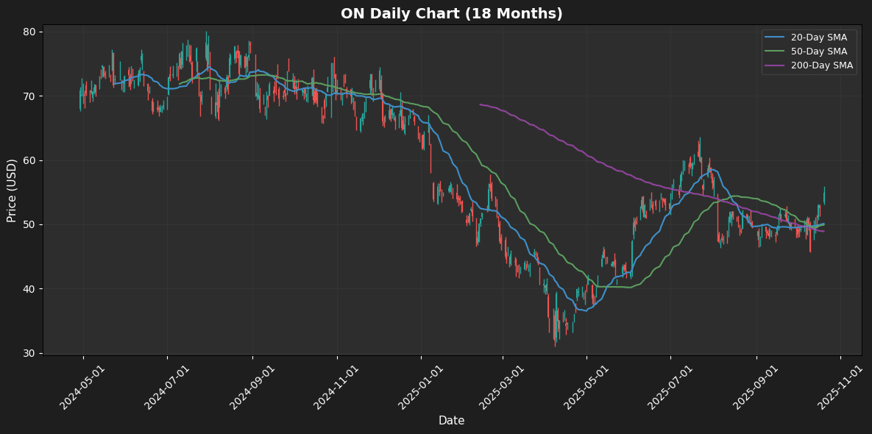
Task: Click the "Date" x-axis label
Action: point(451,421)
